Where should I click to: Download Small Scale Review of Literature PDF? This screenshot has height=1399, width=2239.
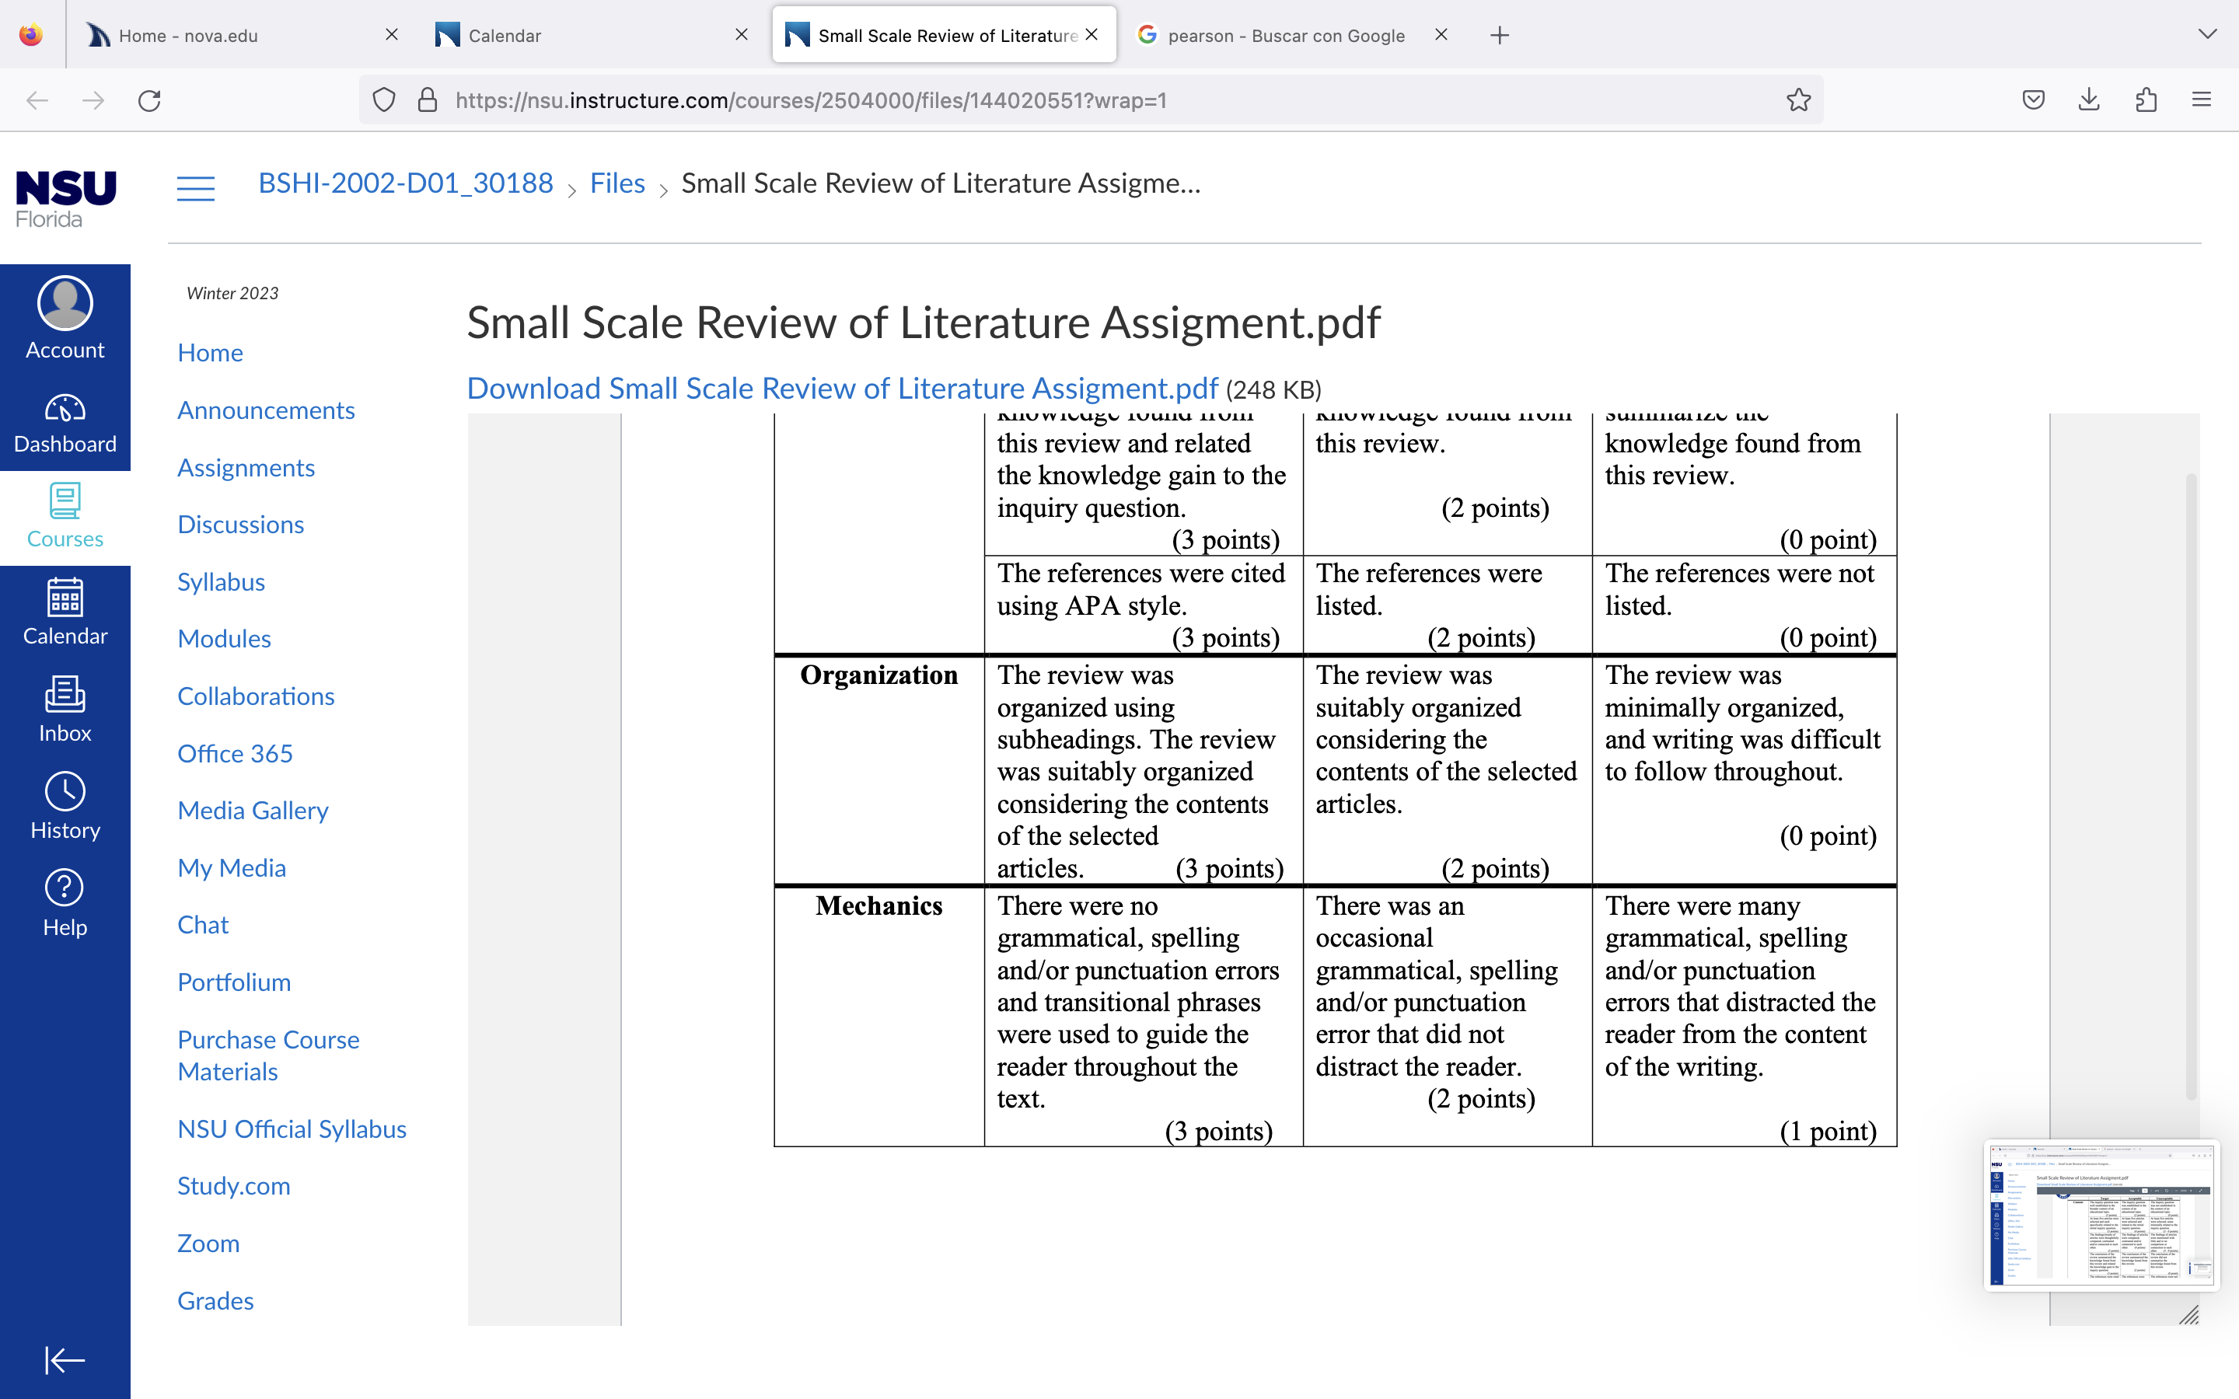[x=842, y=389]
